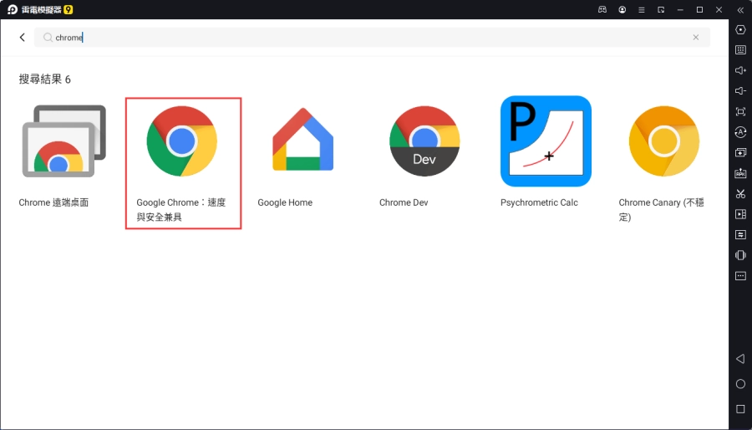Viewport: 752px width, 430px height.
Task: Toggle fullscreen from sidebar icon
Action: coord(740,112)
